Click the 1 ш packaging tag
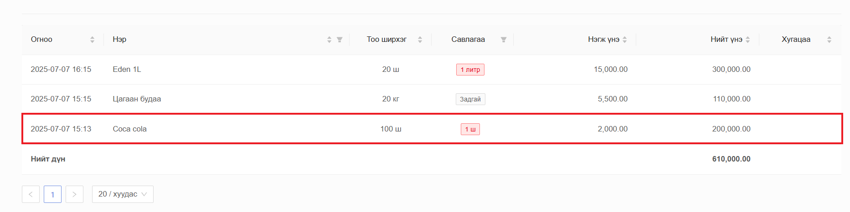Viewport: 850px width, 212px height. tap(470, 129)
